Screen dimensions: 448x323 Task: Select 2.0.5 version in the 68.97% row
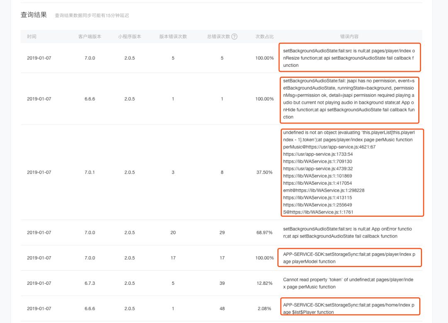[x=130, y=232]
